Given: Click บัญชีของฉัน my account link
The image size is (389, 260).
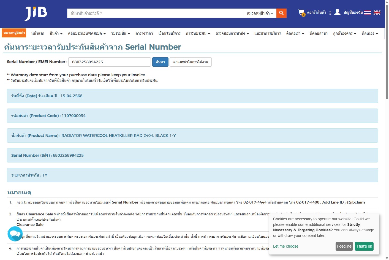Looking at the screenshot, I should coord(353,12).
